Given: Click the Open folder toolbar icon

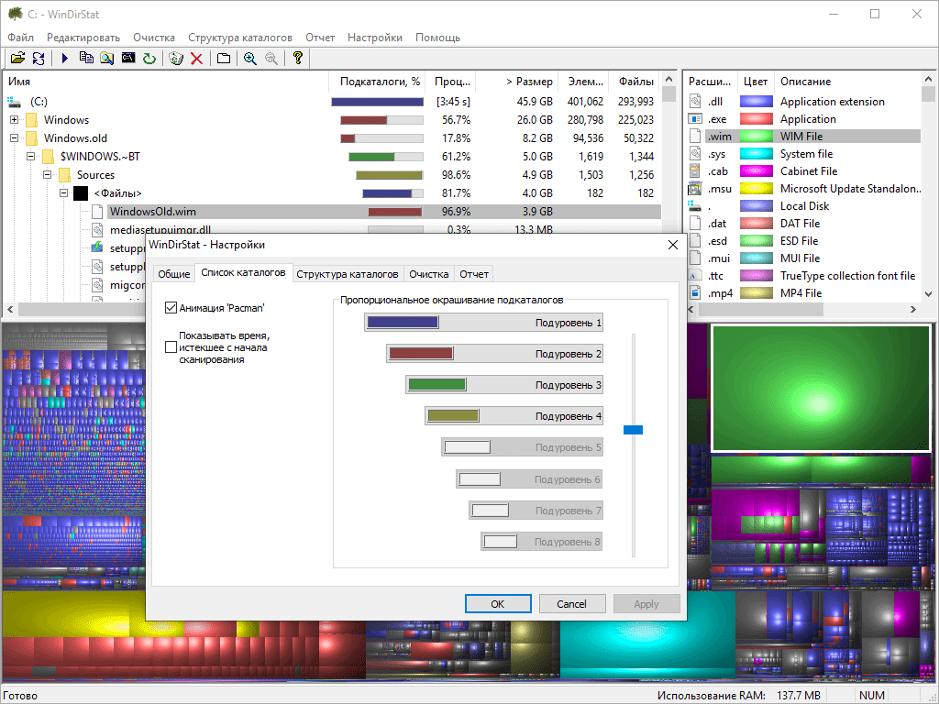Looking at the screenshot, I should (x=18, y=58).
